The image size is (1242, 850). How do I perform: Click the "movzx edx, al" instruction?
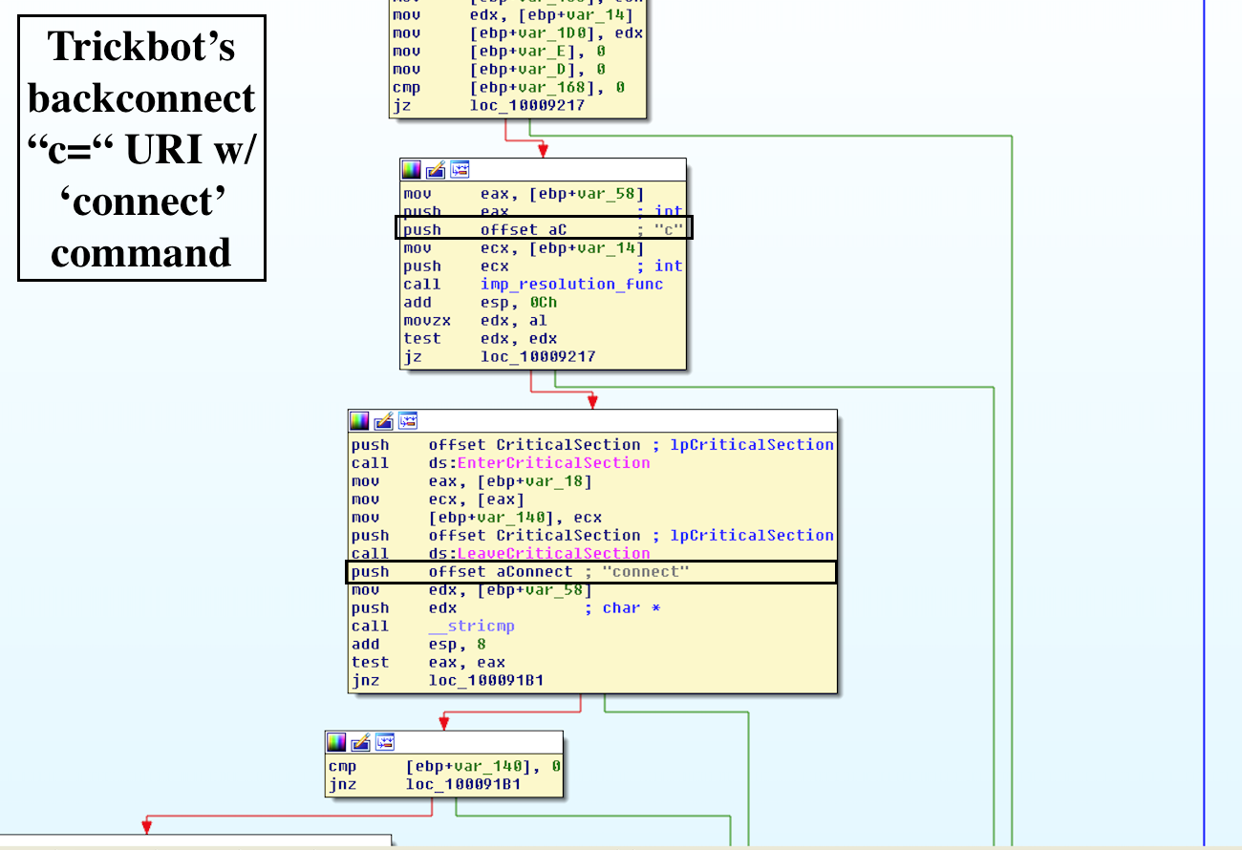(x=475, y=320)
